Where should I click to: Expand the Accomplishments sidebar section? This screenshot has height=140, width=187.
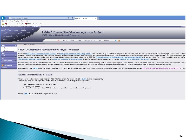tap(15, 60)
